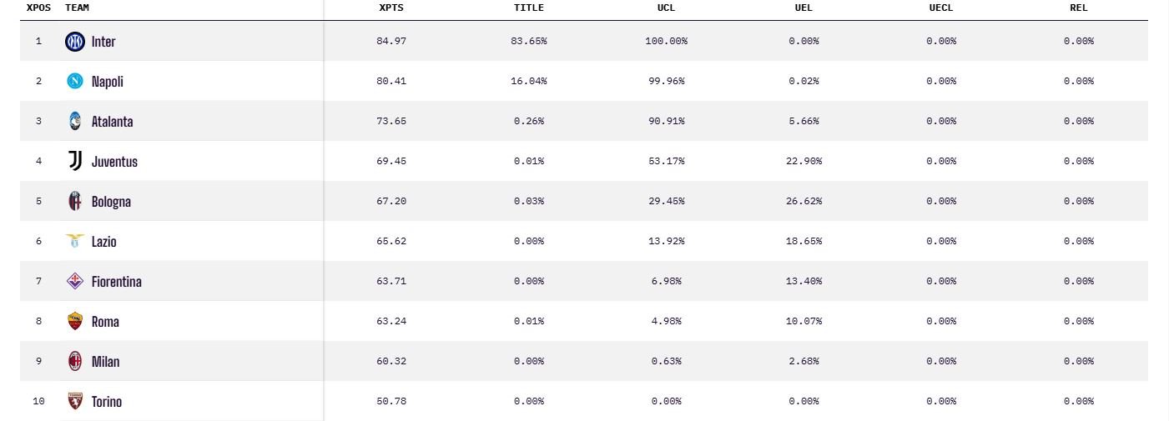Open the Torino team name link
Viewport: 1169px width, 421px height.
tap(107, 402)
